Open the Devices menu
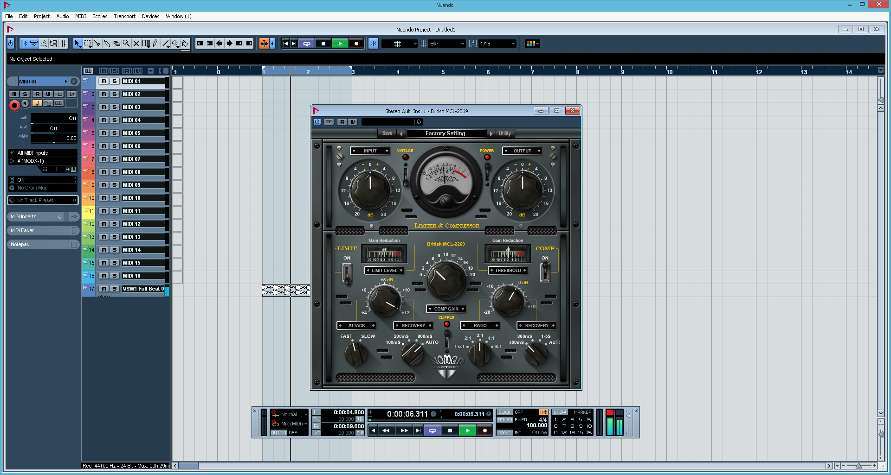 pyautogui.click(x=151, y=16)
